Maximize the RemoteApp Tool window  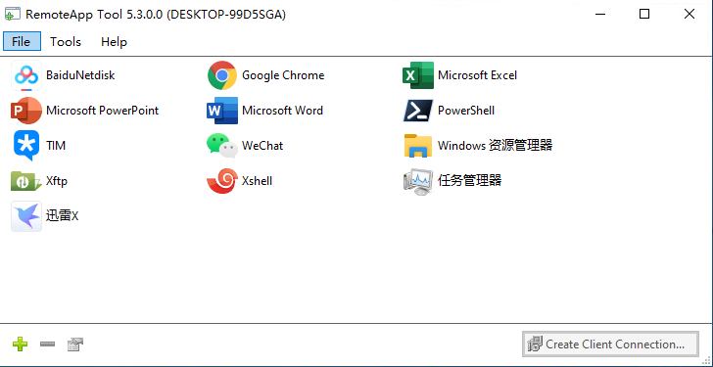click(x=644, y=14)
